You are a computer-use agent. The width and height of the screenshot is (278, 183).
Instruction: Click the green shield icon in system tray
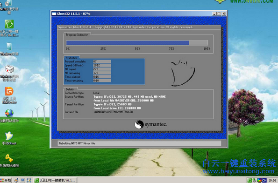(x=249, y=180)
